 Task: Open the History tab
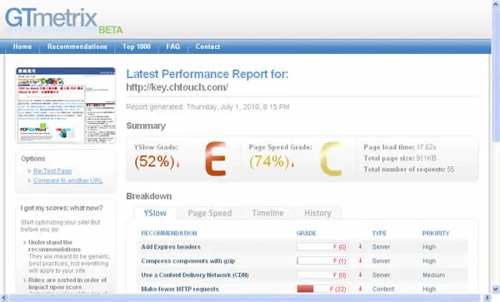[317, 213]
